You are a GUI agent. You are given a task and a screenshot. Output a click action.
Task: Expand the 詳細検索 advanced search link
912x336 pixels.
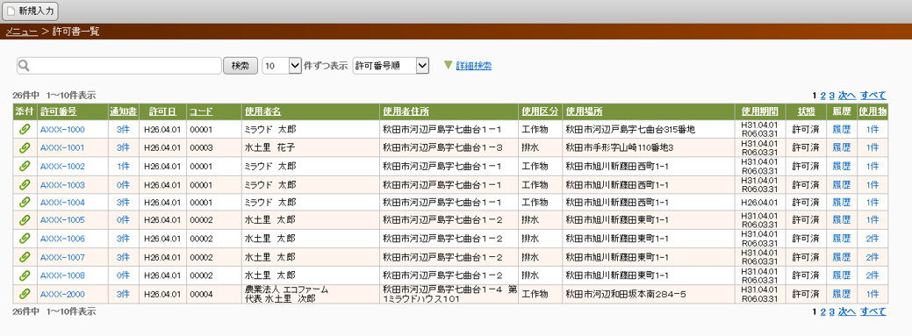[473, 66]
